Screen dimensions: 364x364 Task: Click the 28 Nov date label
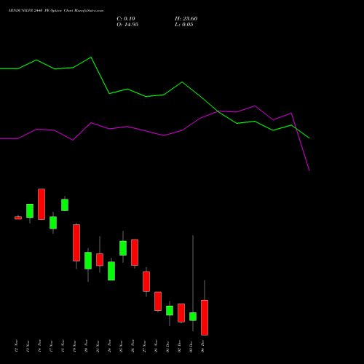(157, 346)
